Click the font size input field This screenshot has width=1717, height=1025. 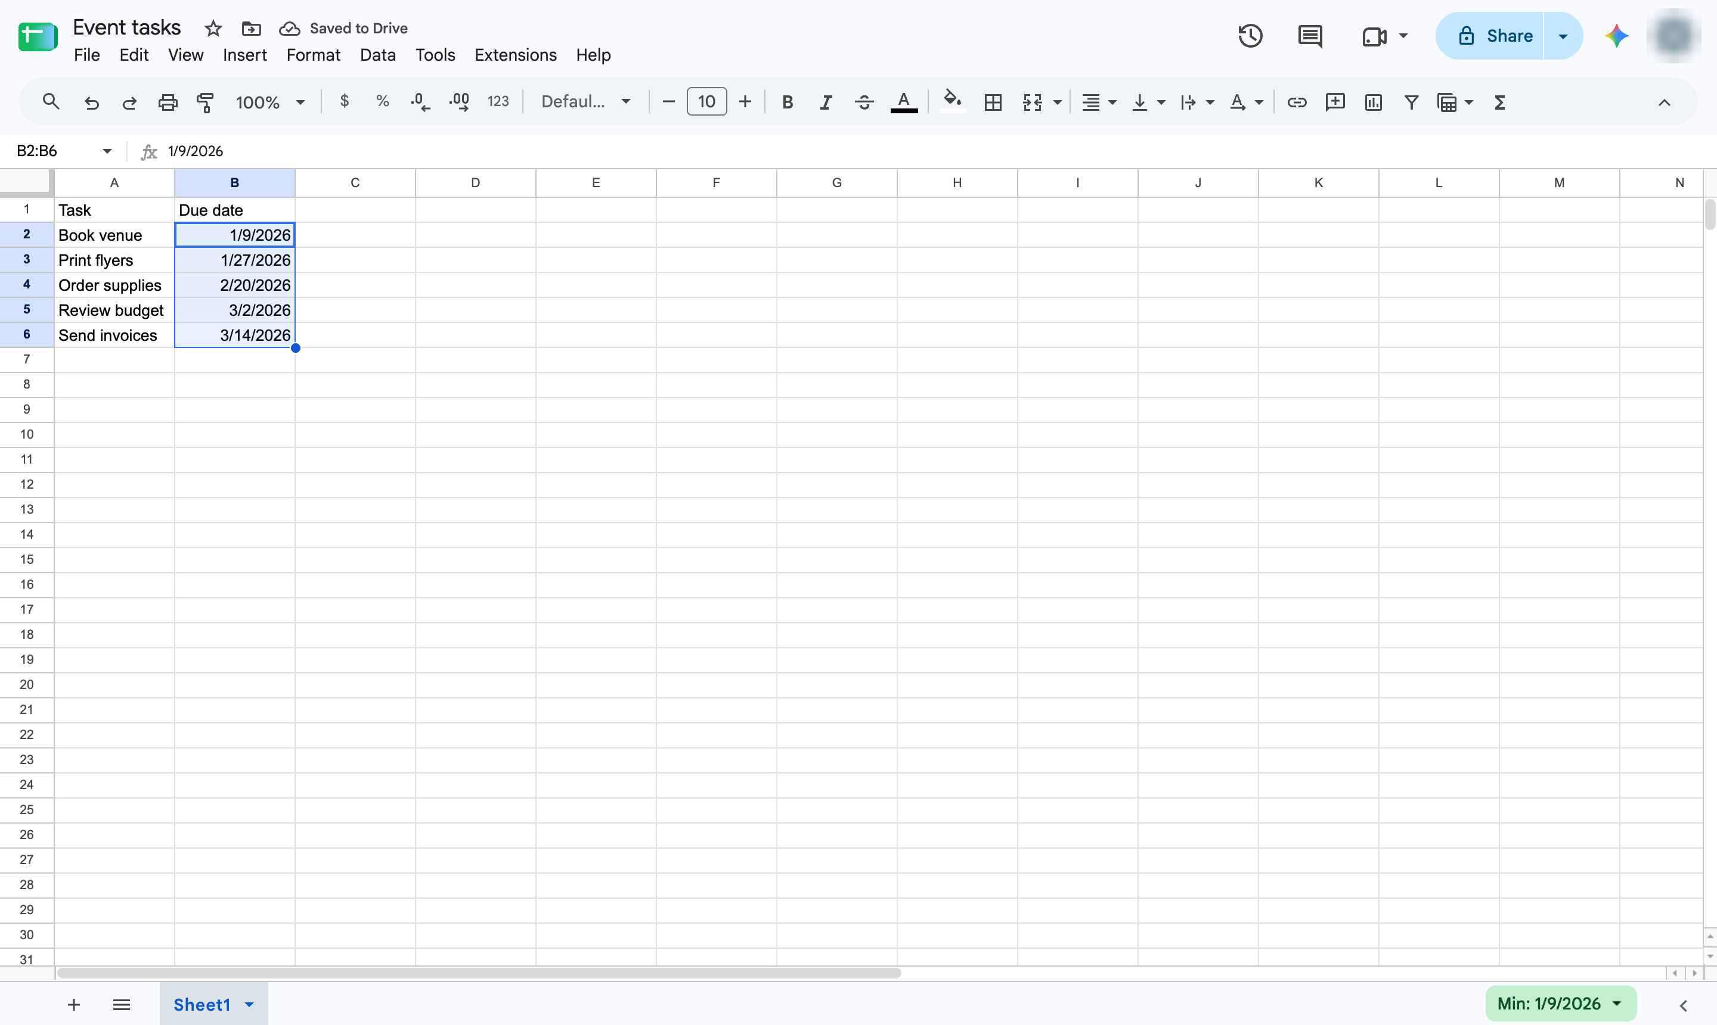(706, 101)
